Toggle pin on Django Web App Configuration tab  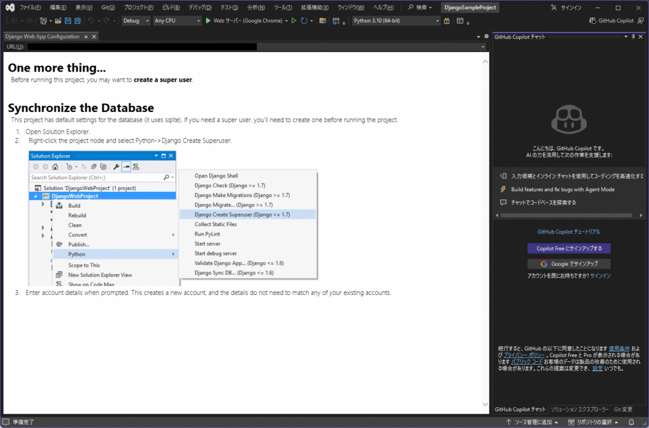86,37
